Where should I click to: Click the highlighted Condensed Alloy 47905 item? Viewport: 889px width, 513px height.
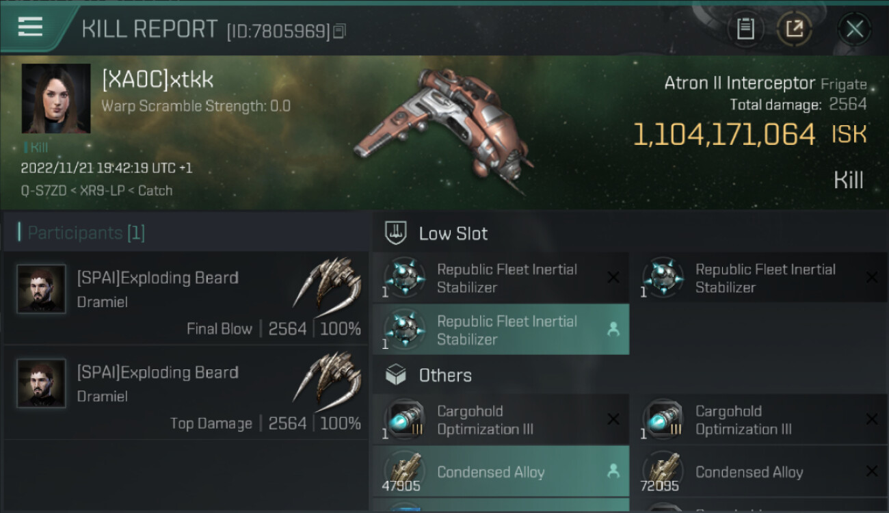coord(501,472)
